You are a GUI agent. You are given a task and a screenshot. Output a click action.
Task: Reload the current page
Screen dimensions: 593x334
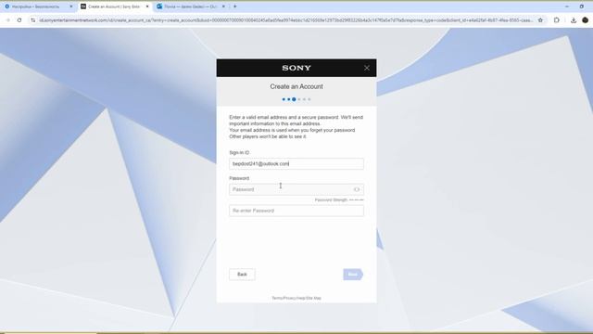[x=19, y=20]
